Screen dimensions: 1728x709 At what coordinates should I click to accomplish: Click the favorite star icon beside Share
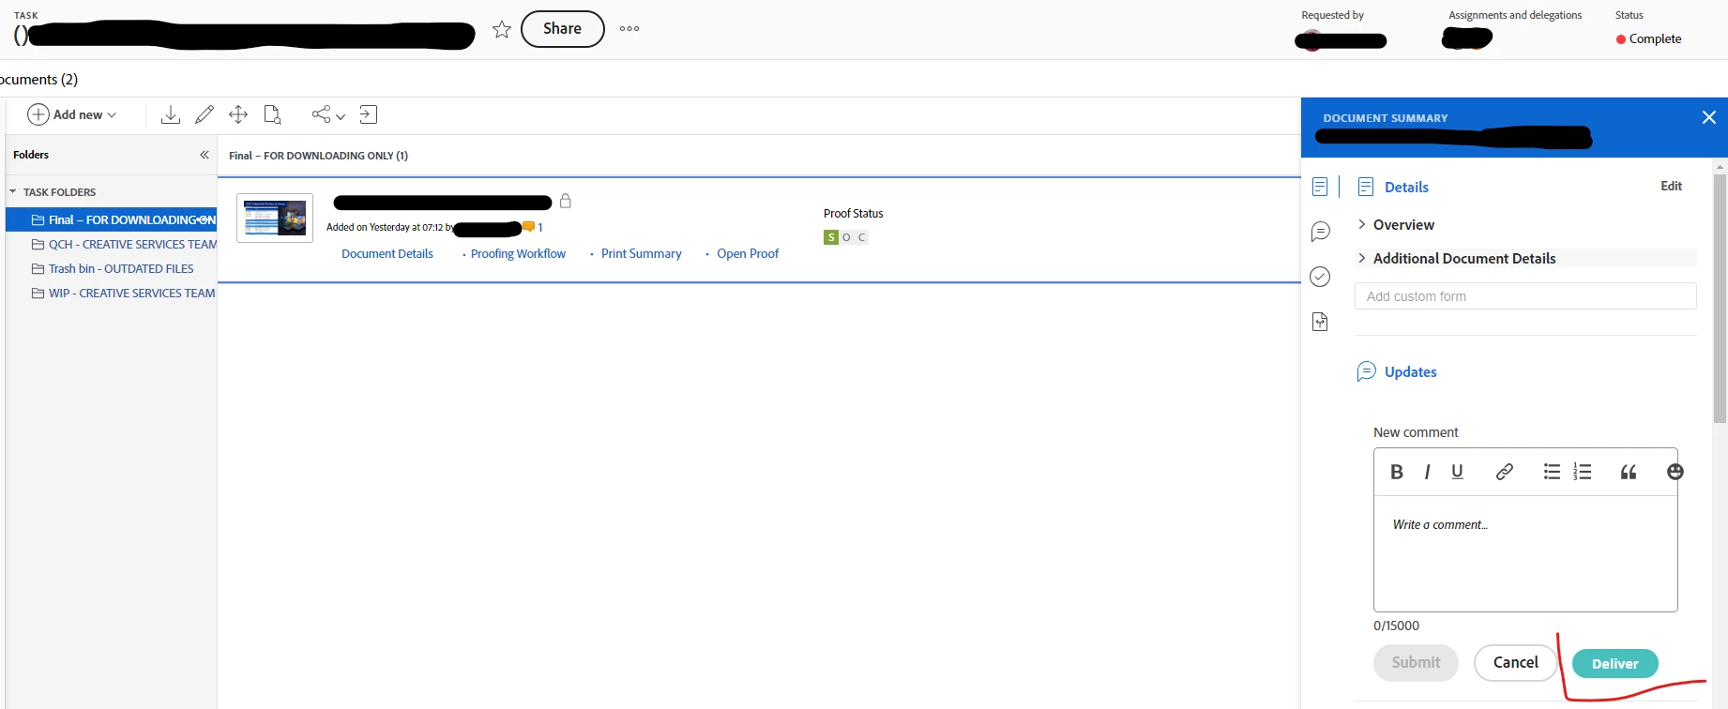click(502, 29)
